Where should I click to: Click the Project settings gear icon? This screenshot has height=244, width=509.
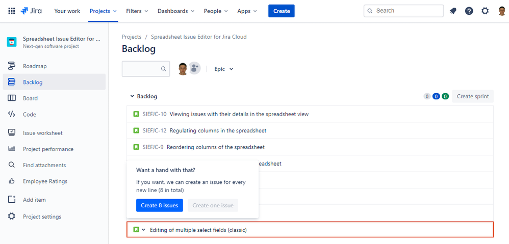(x=11, y=216)
